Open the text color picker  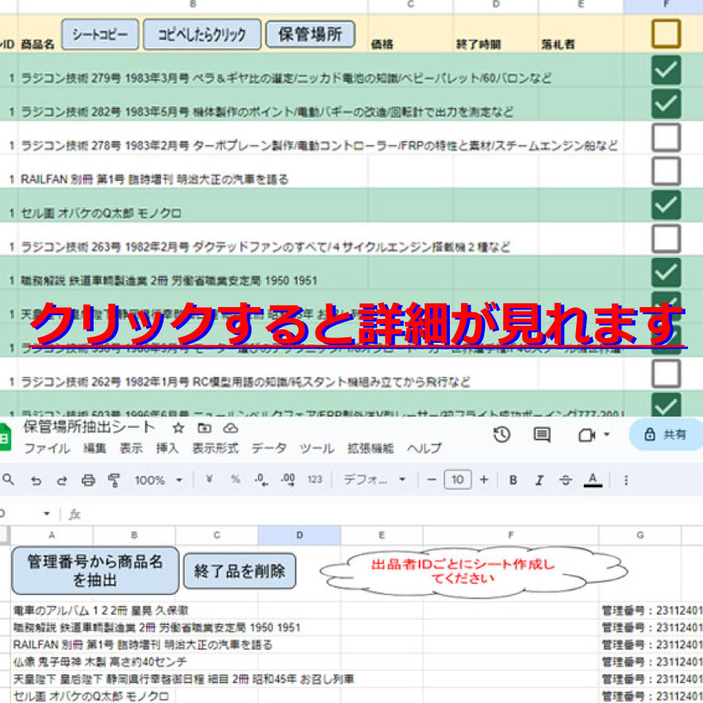point(592,480)
